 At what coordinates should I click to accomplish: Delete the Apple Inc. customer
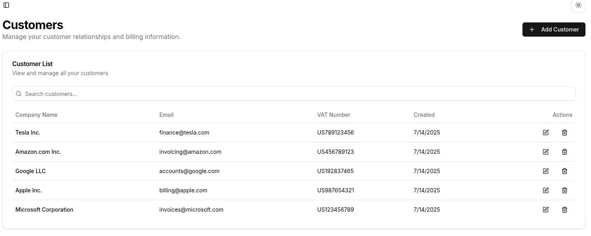coord(565,190)
